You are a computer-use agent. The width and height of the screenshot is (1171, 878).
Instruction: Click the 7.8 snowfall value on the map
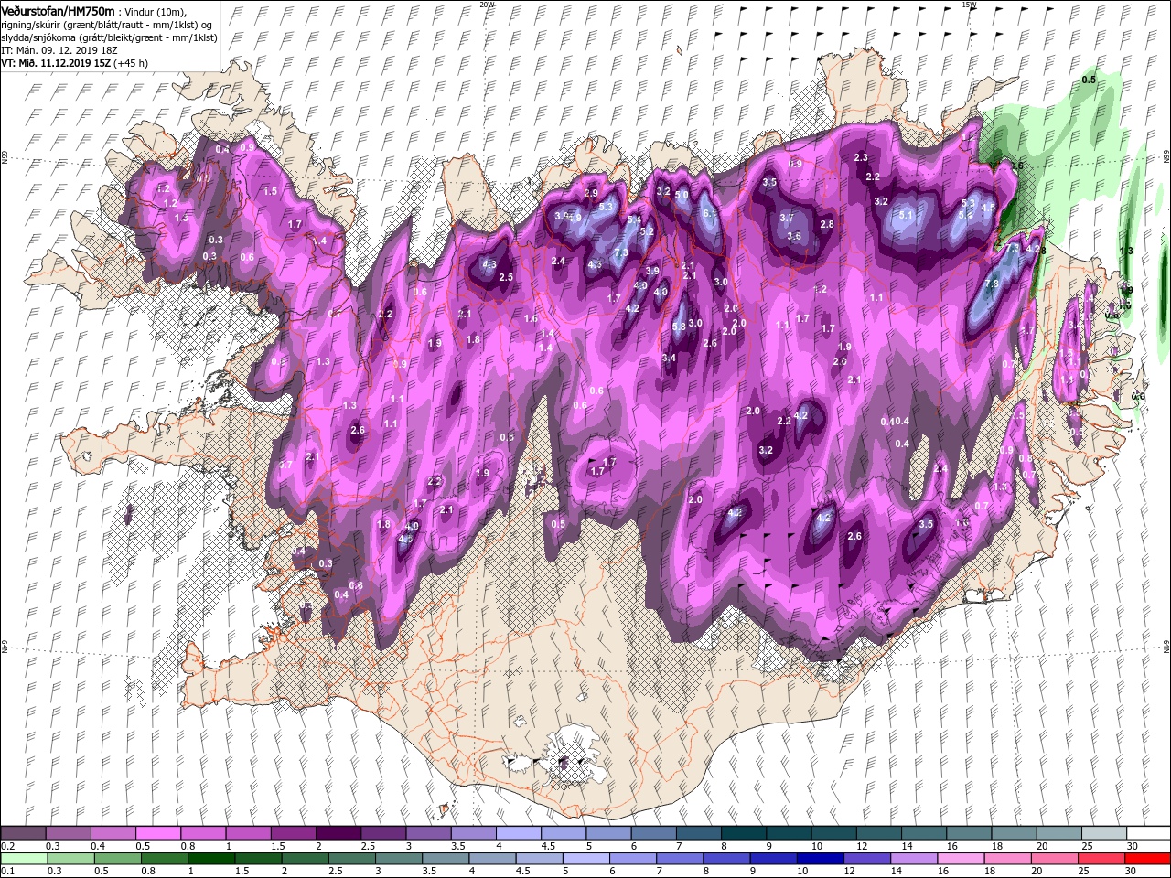coord(991,284)
